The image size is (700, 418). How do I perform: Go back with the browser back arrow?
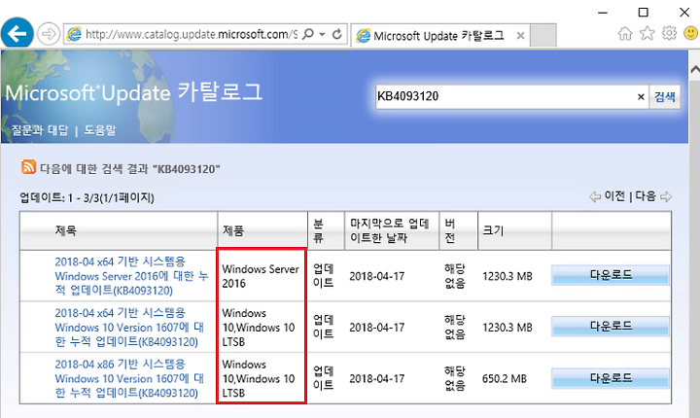[x=17, y=33]
